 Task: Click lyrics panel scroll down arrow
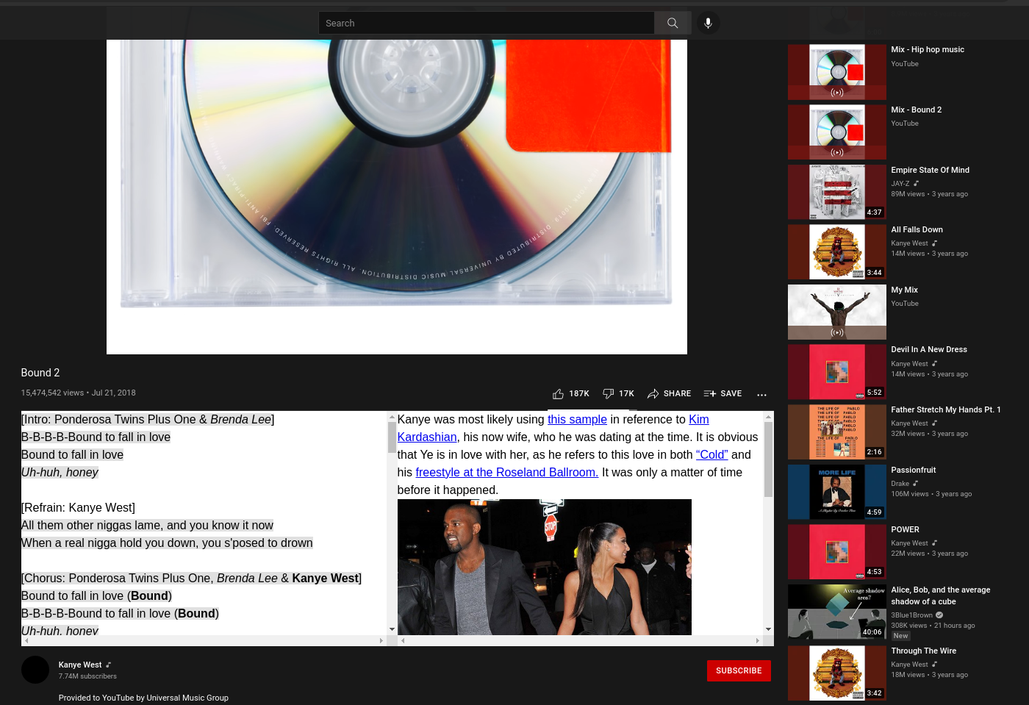[392, 629]
